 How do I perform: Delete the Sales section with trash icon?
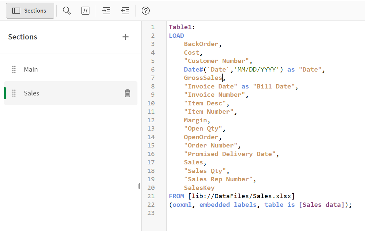tap(127, 93)
